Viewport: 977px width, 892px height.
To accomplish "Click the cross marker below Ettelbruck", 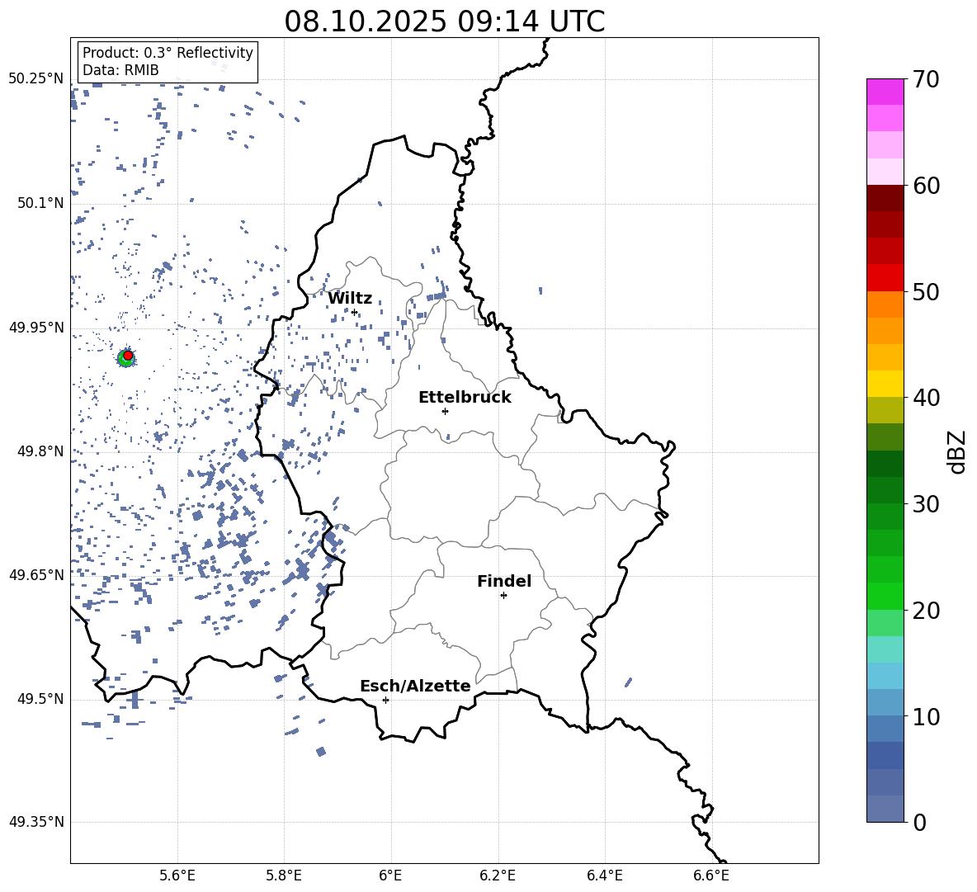I will click(445, 411).
